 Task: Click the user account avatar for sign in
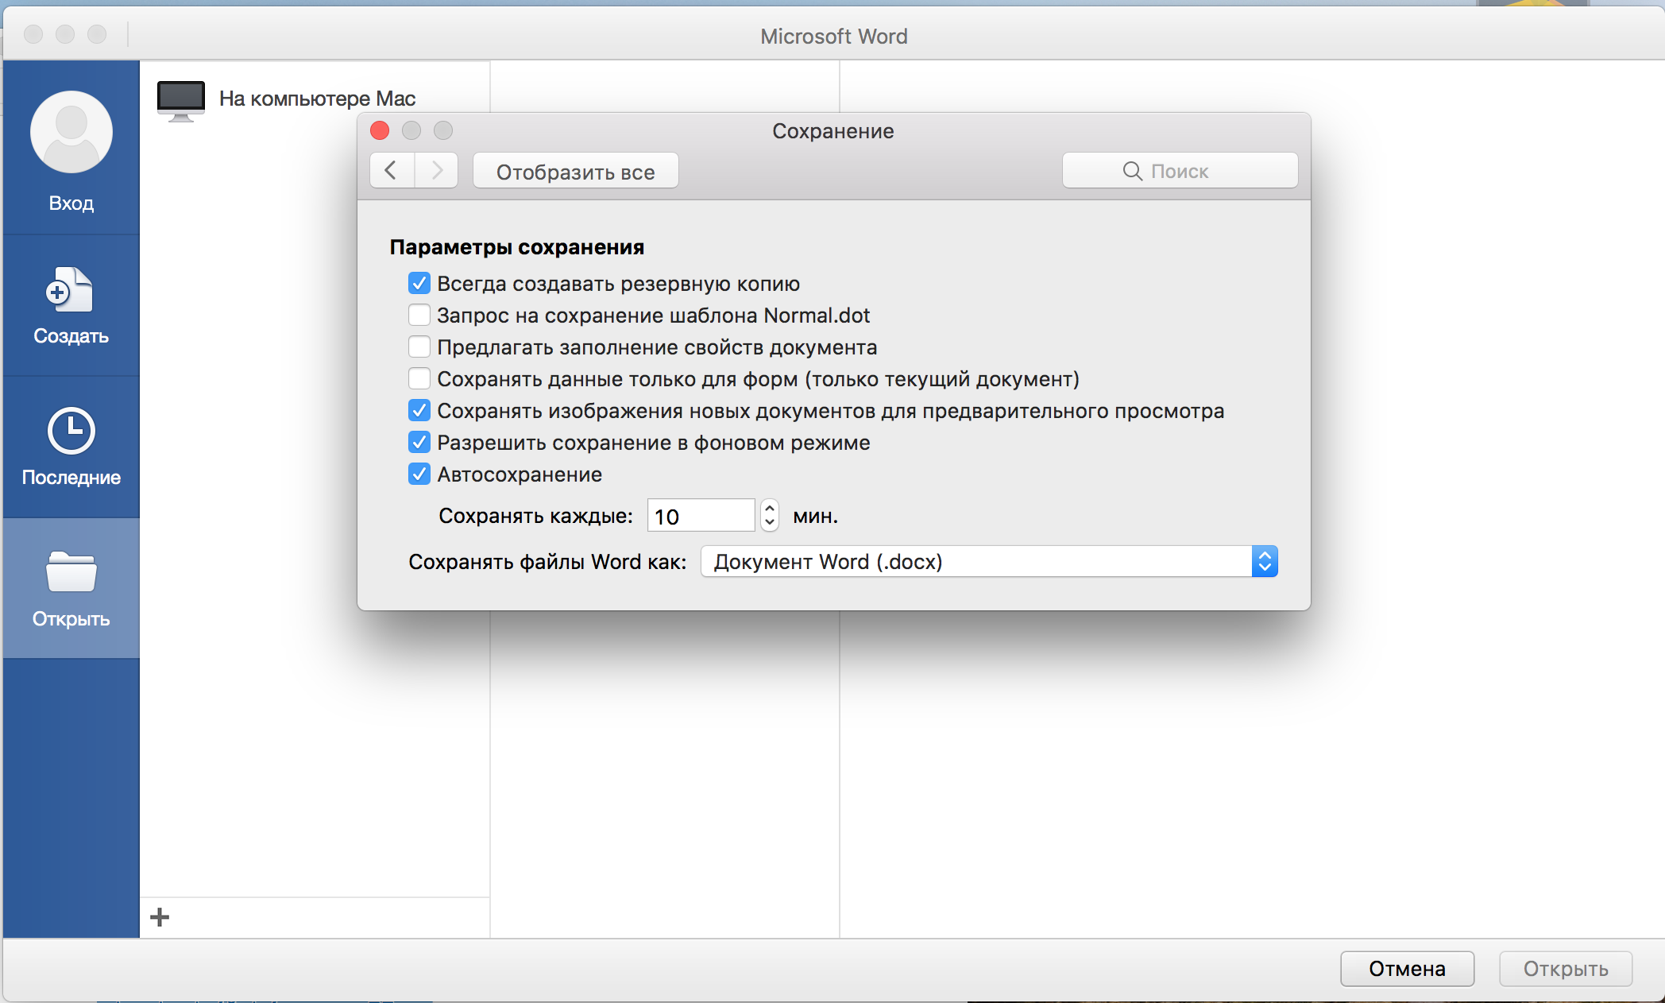tap(71, 132)
